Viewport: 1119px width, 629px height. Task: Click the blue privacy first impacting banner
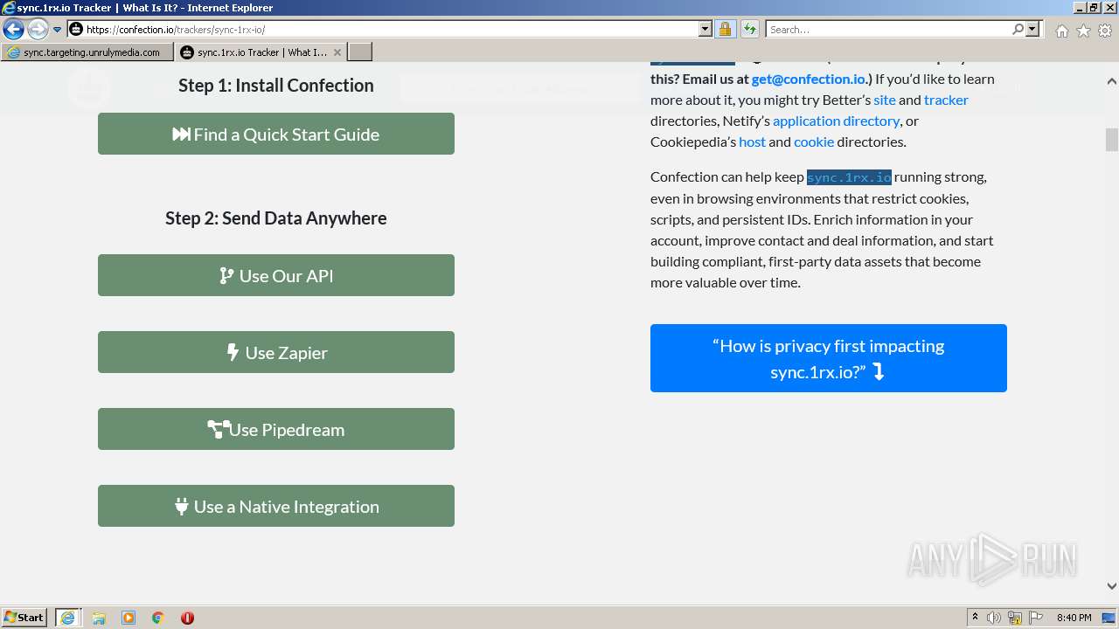(829, 358)
